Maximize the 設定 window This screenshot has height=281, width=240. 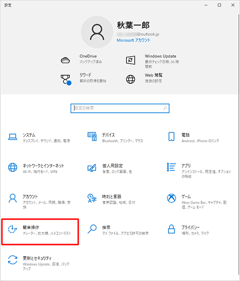[x=219, y=5]
